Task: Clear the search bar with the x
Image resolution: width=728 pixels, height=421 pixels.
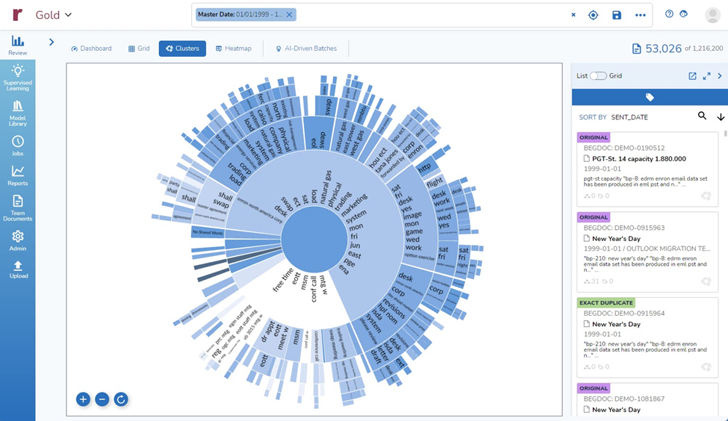Action: [573, 15]
